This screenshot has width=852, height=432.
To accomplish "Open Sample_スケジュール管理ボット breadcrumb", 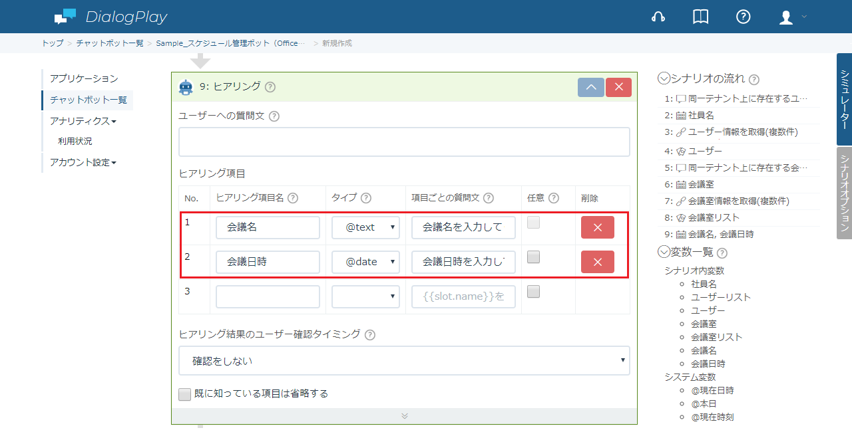I will (231, 43).
